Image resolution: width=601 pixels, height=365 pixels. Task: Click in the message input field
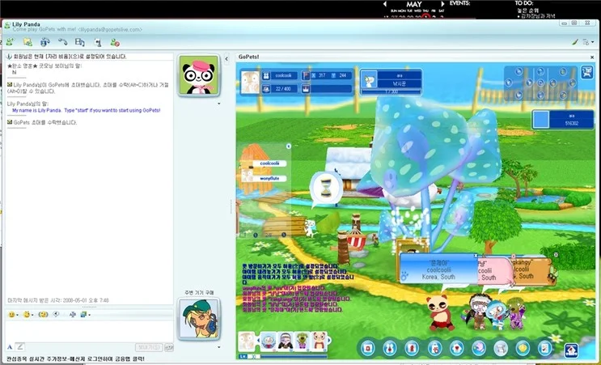tap(89, 330)
